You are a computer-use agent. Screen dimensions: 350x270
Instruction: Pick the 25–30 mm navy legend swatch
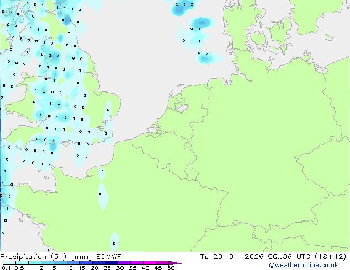(x=112, y=263)
